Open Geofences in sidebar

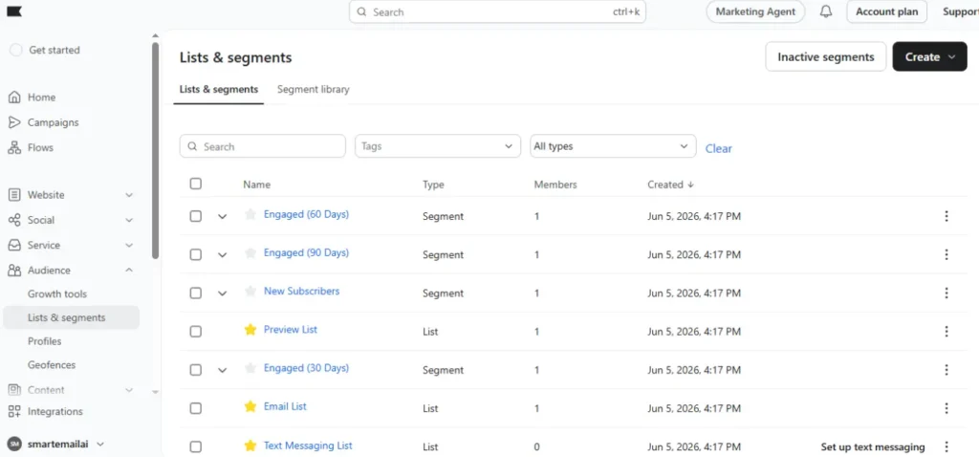[x=52, y=364]
